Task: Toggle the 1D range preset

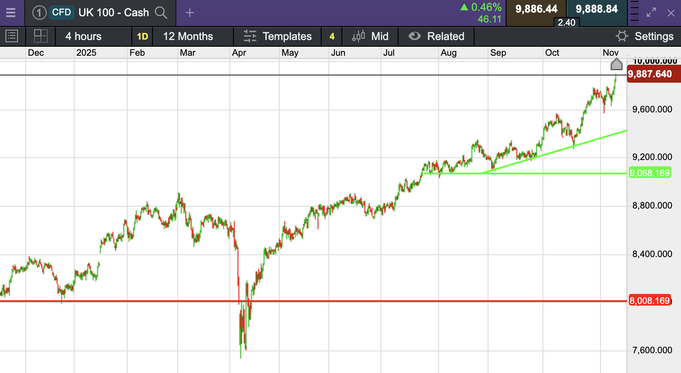Action: coord(142,36)
